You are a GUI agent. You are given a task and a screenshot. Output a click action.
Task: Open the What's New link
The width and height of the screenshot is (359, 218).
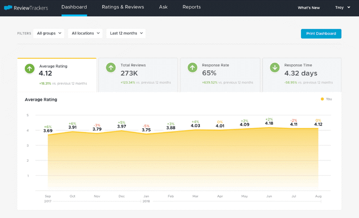pyautogui.click(x=309, y=8)
